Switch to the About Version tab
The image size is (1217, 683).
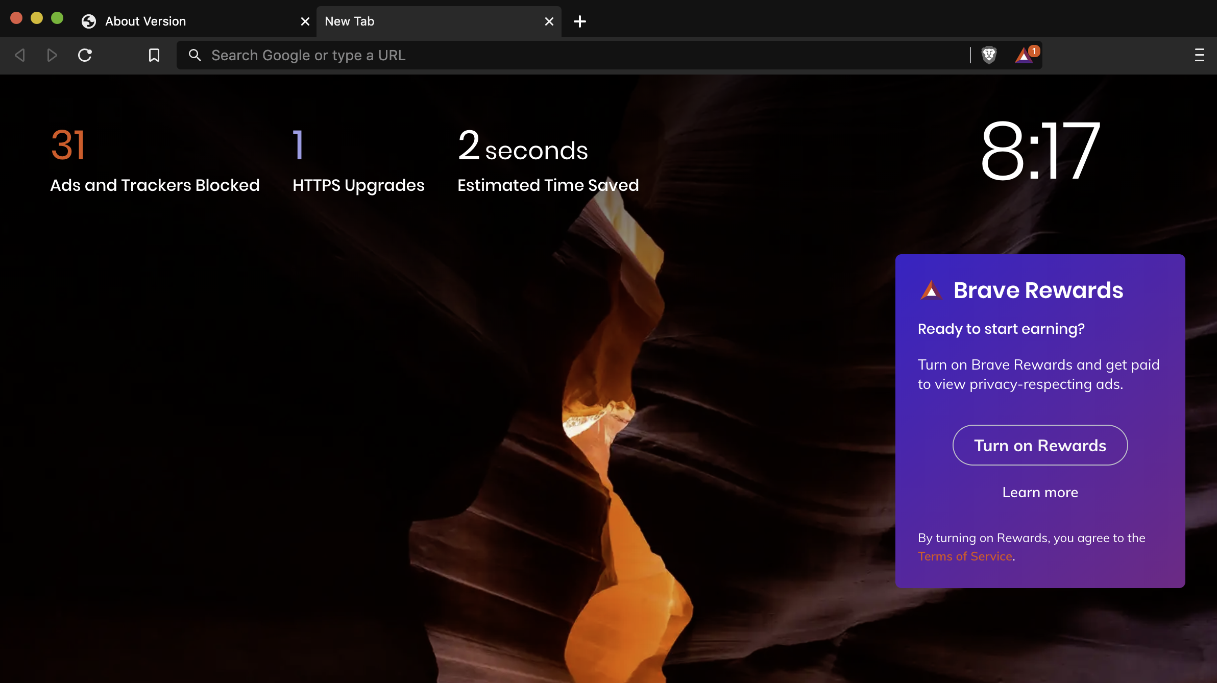145,21
